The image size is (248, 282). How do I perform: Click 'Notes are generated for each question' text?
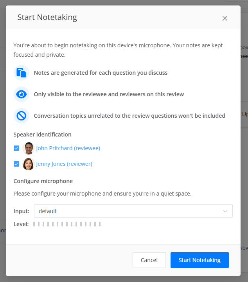point(101,73)
